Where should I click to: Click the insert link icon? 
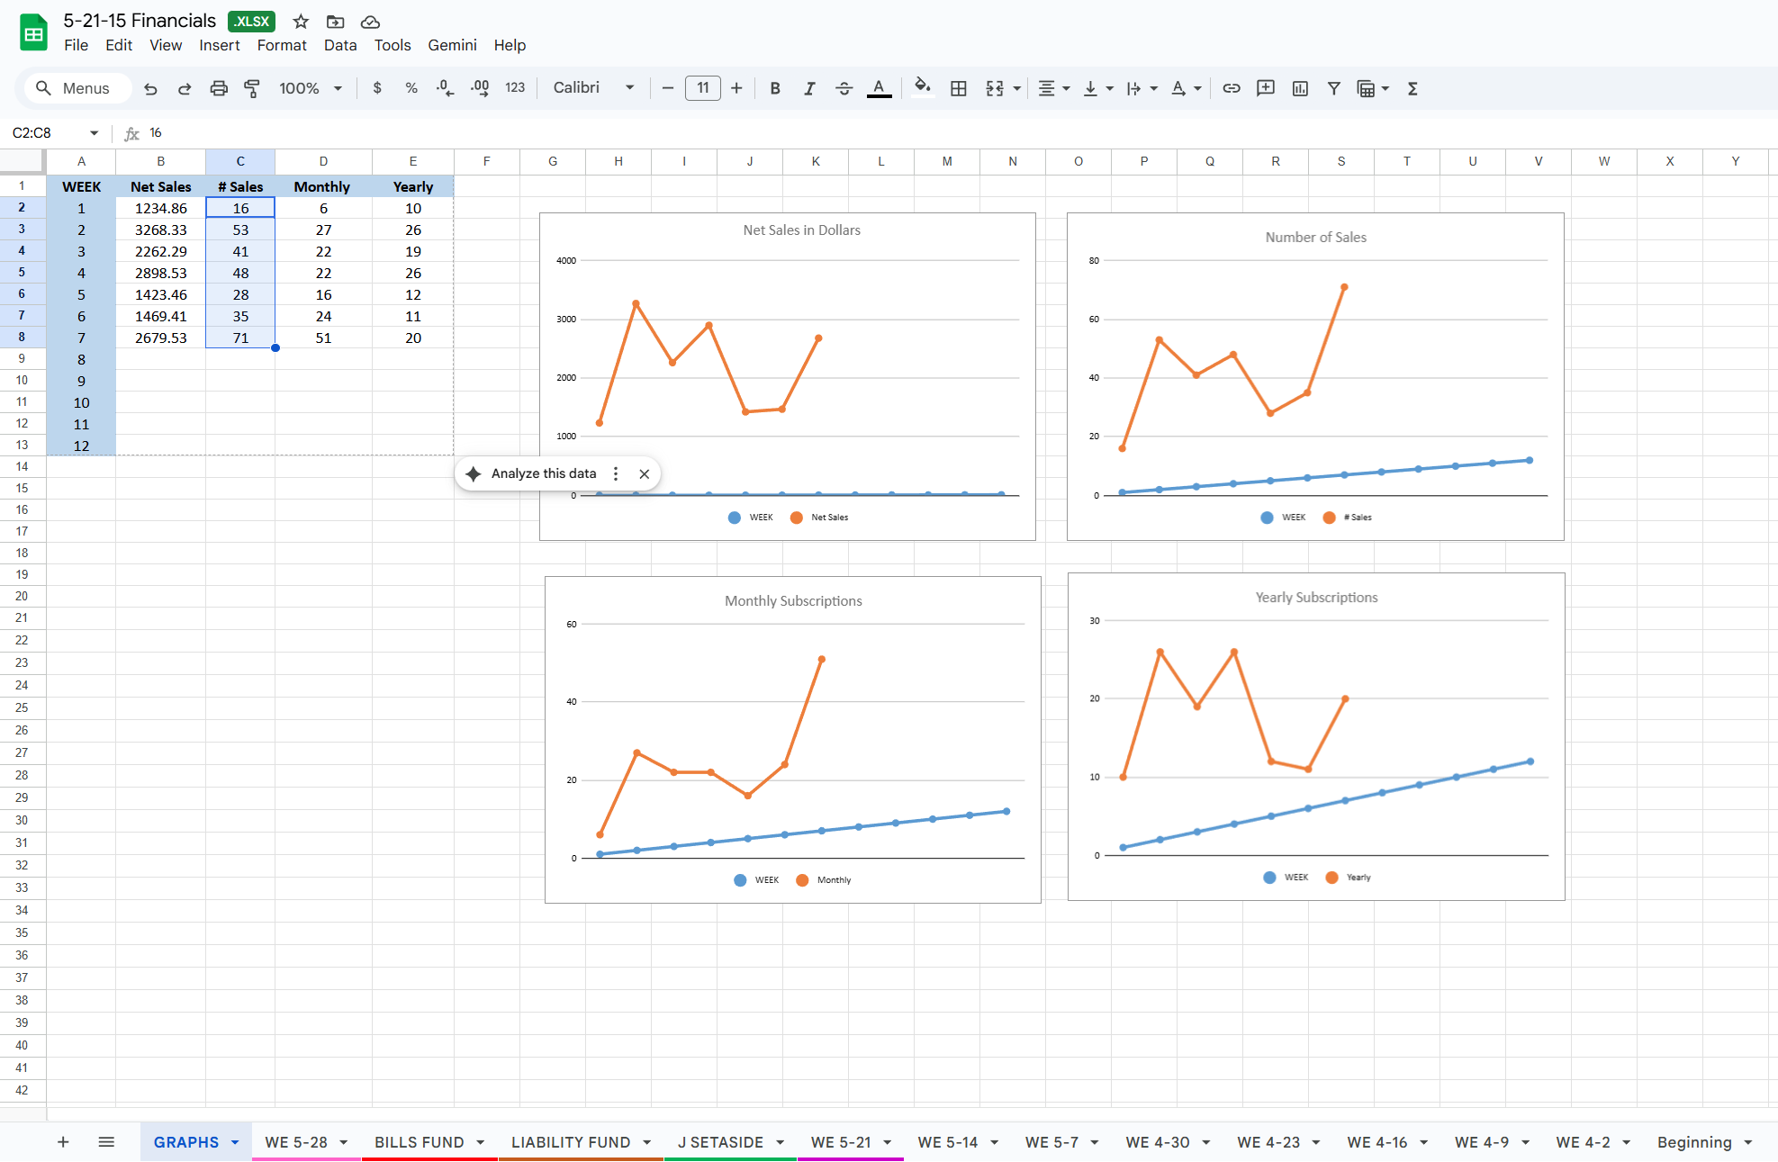(1232, 88)
